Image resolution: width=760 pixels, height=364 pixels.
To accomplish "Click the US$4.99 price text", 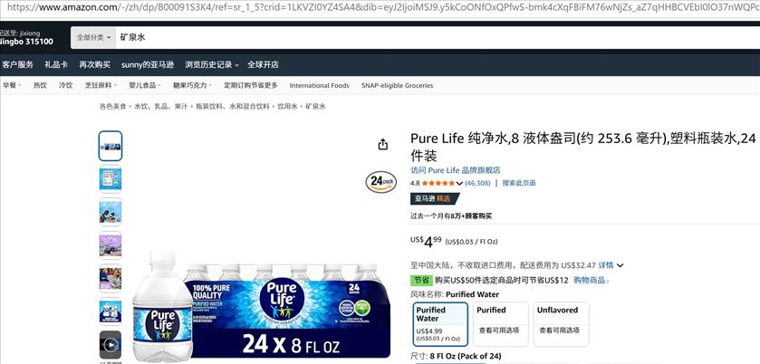I will tap(426, 241).
